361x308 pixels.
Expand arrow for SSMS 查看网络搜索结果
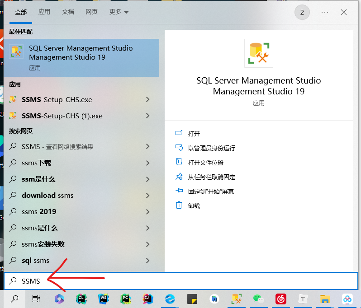coord(148,146)
